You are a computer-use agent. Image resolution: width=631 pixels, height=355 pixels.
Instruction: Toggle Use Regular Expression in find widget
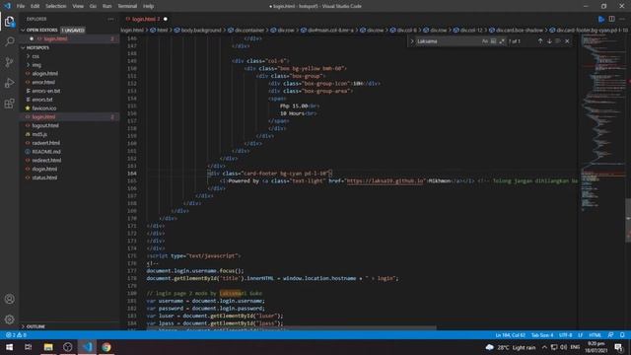[502, 41]
